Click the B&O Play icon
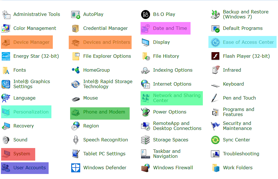The image size is (278, 179). coord(146,14)
